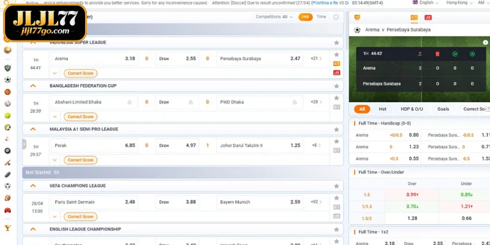The width and height of the screenshot is (490, 245).
Task: Open Correct Score for Perak match
Action: (x=81, y=160)
